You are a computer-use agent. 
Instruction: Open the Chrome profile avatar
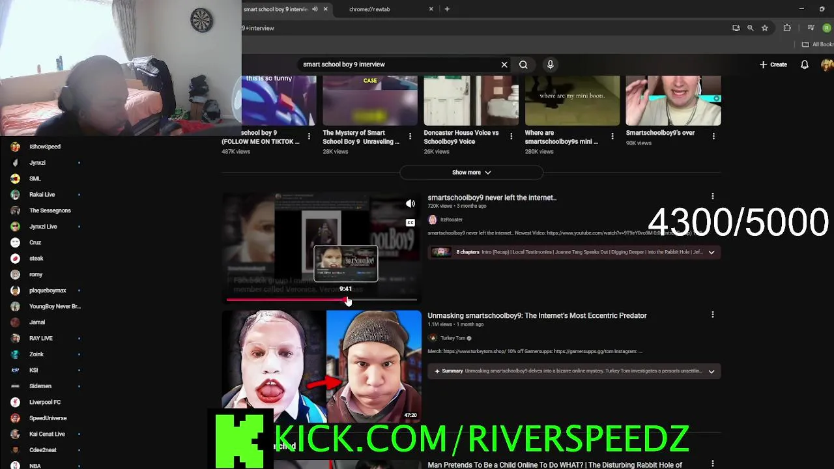click(827, 28)
